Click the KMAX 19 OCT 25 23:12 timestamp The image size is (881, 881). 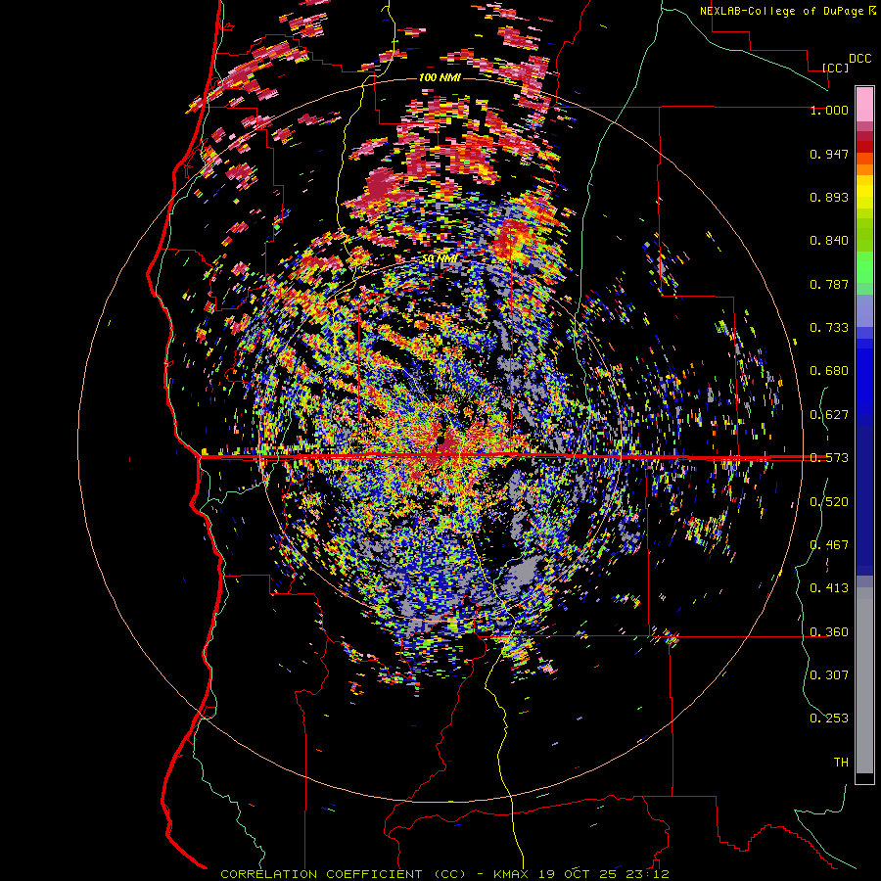click(x=580, y=874)
